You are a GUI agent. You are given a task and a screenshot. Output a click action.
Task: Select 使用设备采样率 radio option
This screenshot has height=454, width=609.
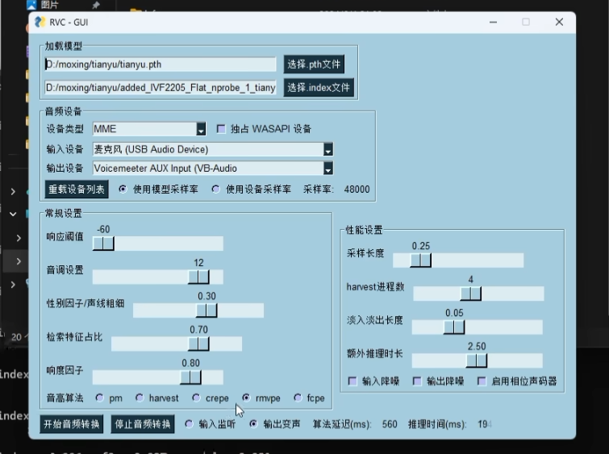(x=215, y=190)
